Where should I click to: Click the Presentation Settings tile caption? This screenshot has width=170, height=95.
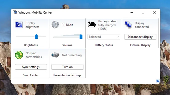(67, 75)
